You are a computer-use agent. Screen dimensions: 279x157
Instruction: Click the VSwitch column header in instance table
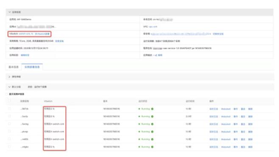pos(48,101)
